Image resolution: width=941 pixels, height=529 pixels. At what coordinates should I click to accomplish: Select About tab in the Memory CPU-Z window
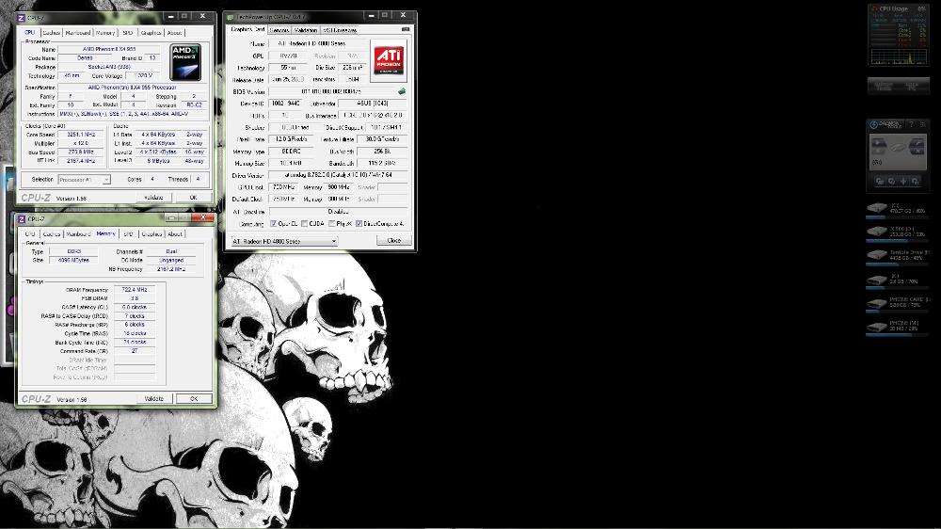(x=175, y=234)
